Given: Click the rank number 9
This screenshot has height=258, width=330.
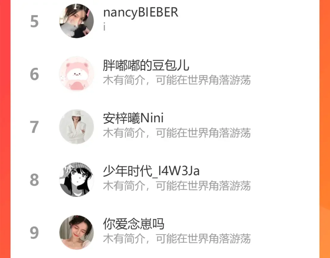Looking at the screenshot, I should [x=35, y=233].
